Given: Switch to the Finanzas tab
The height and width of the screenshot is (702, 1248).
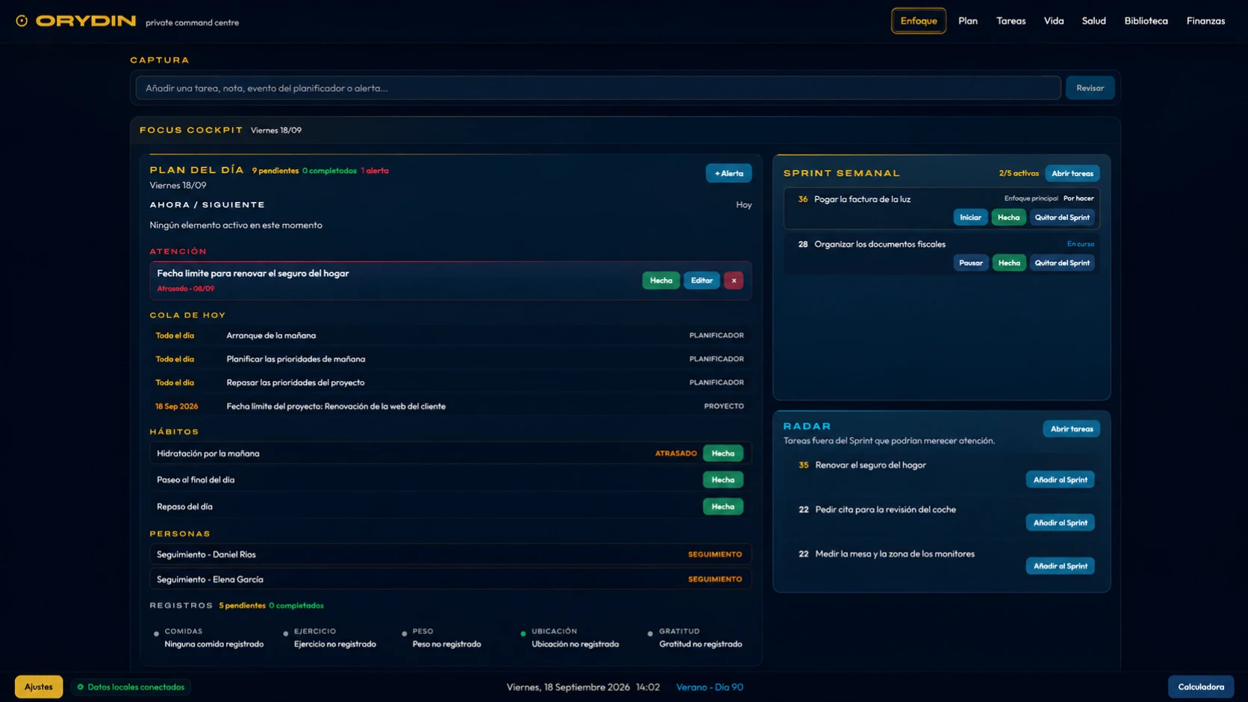Looking at the screenshot, I should 1205,21.
